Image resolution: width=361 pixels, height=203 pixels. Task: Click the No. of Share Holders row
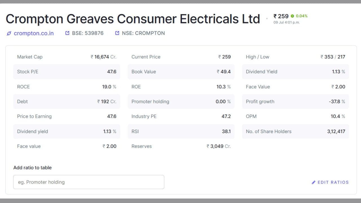295,131
